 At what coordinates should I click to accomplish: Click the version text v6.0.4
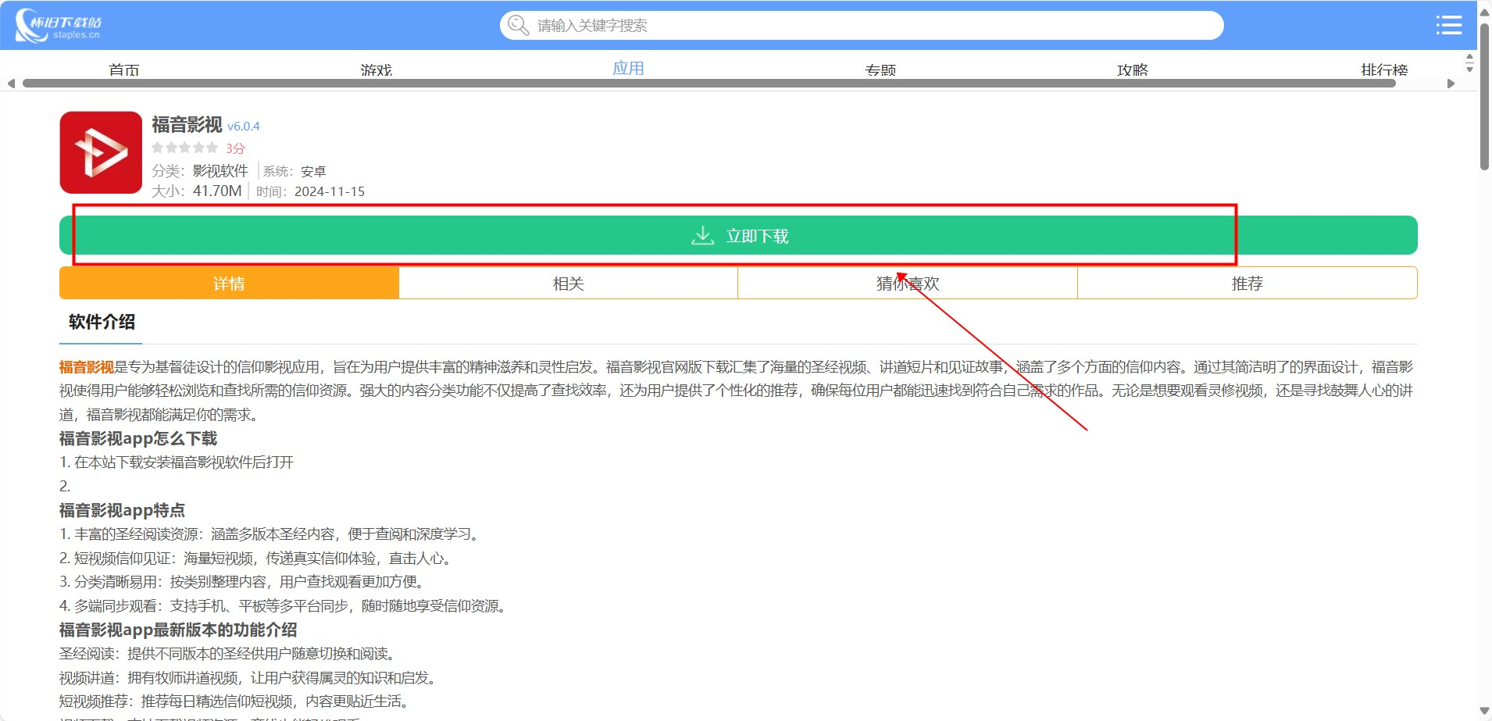[244, 126]
